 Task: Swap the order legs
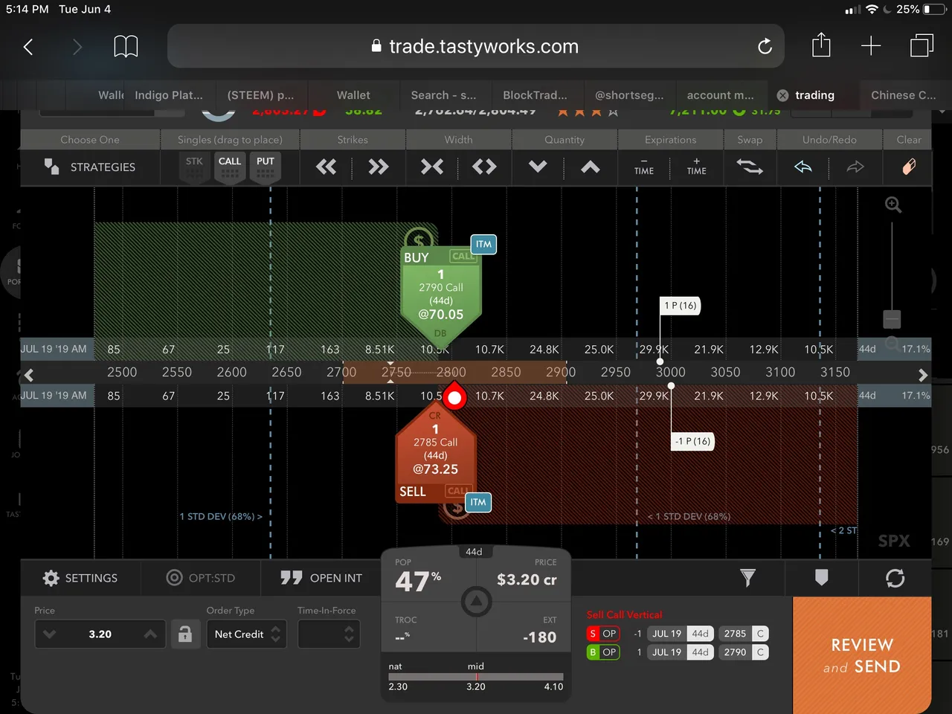click(750, 167)
